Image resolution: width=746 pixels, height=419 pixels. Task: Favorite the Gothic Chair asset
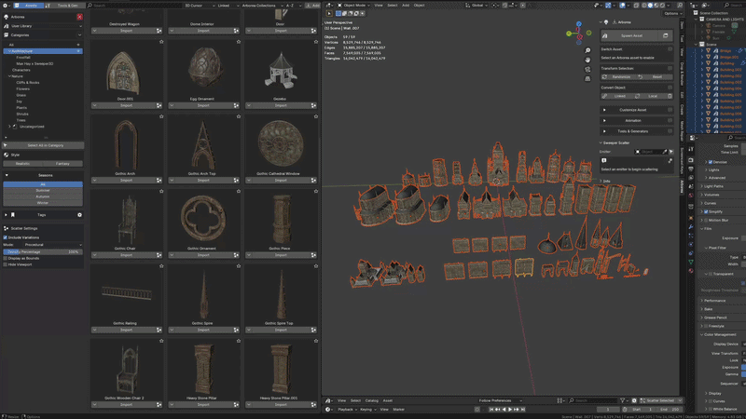[x=161, y=192]
